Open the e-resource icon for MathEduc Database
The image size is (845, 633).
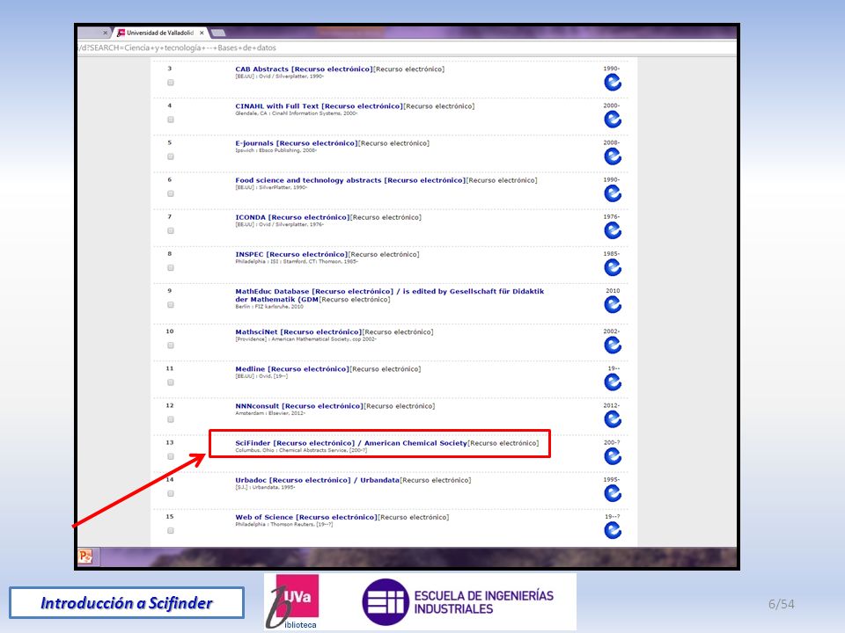click(x=613, y=305)
